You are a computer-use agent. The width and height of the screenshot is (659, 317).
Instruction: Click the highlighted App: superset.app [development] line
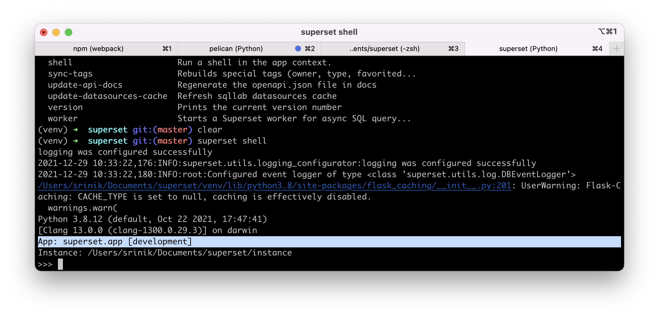click(329, 241)
